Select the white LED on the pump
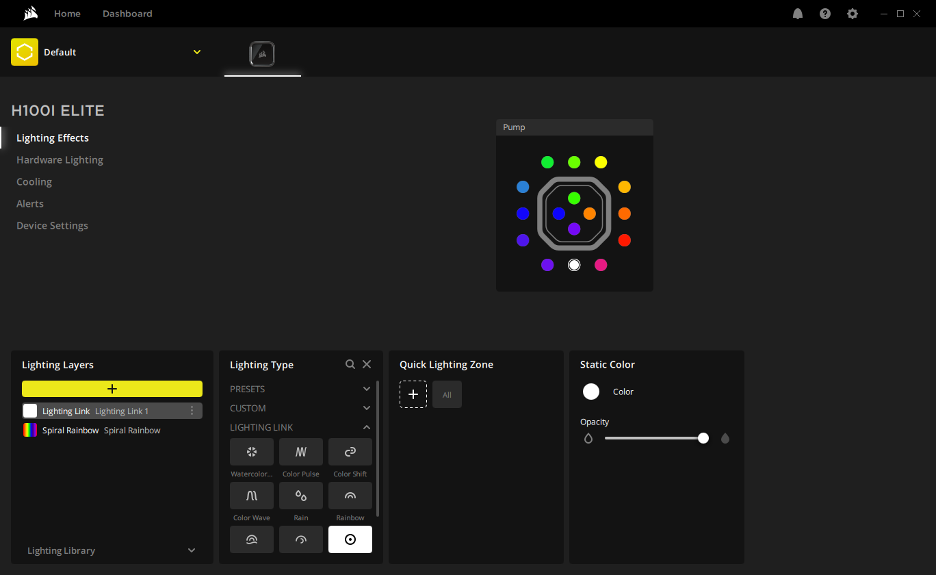Screen dimensions: 936x575 (x=574, y=265)
